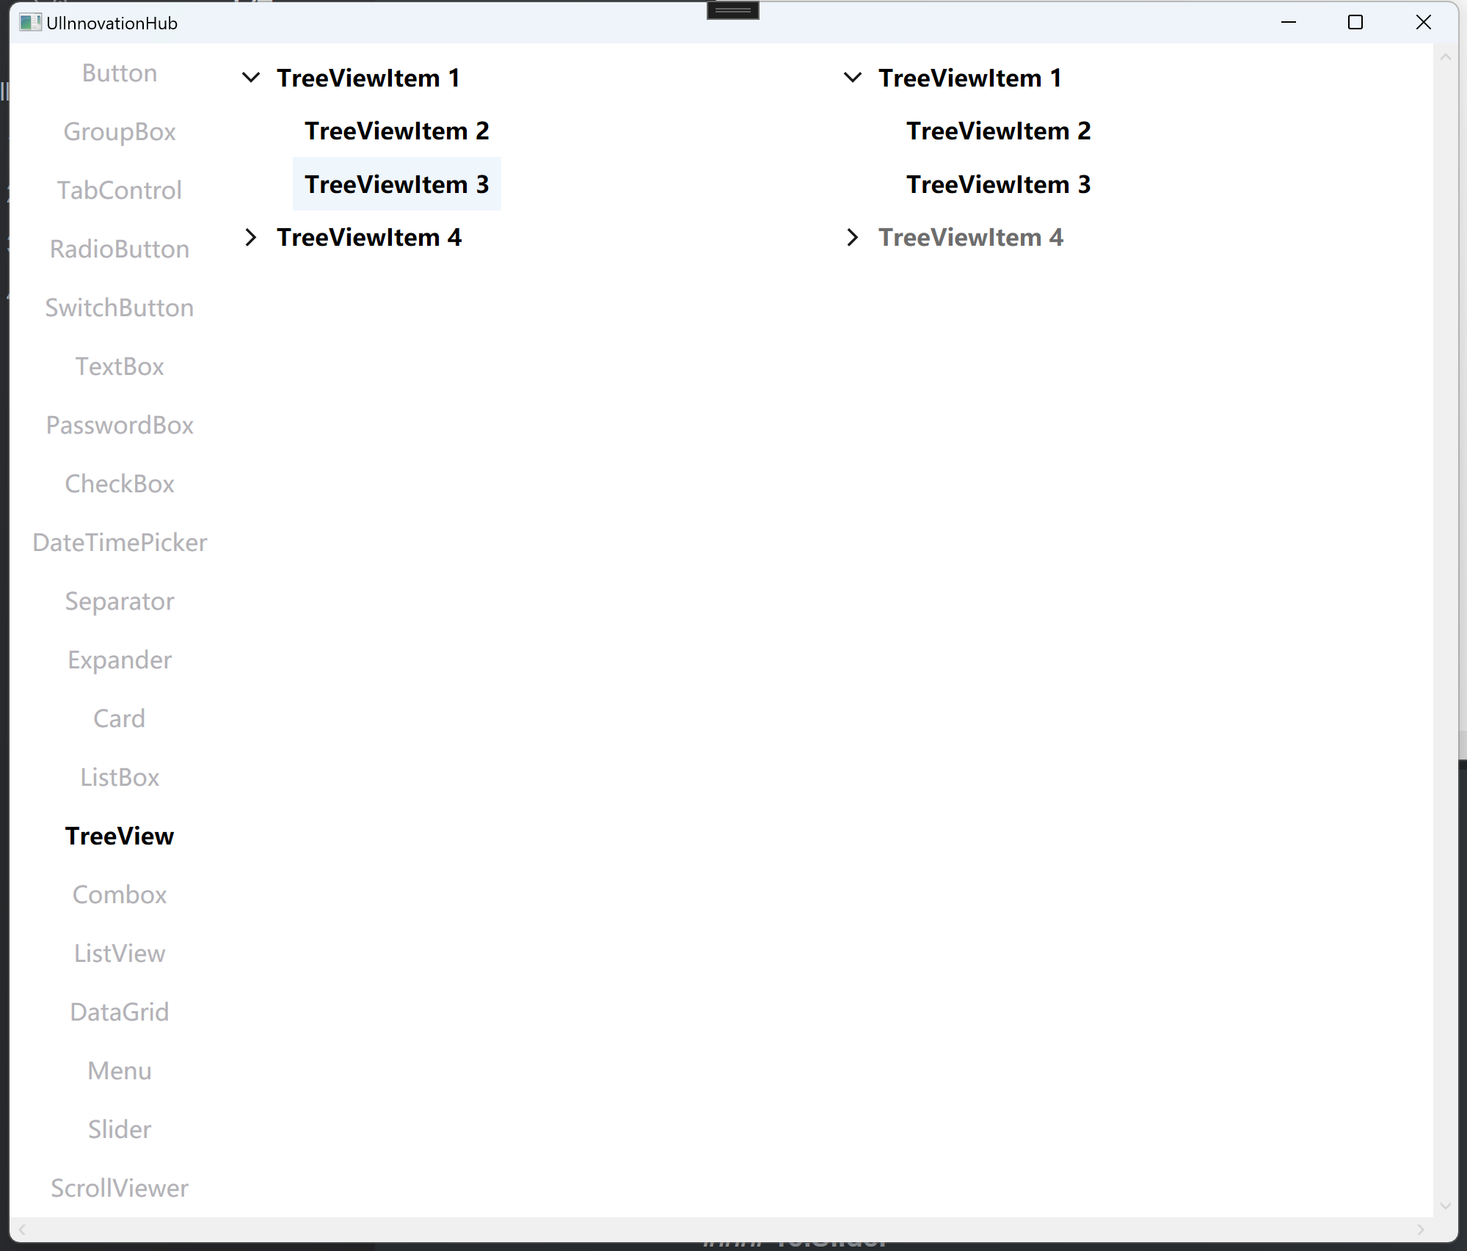Select highlighted TreeViewItem 3 in left tree
This screenshot has height=1251, width=1467.
(397, 184)
